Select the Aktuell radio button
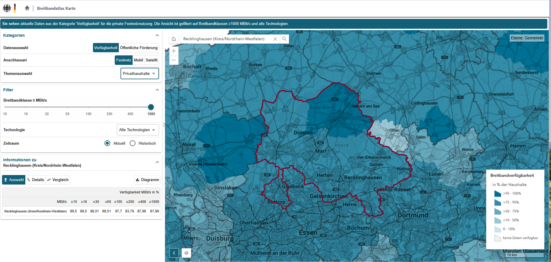The height and width of the screenshot is (262, 551). pyautogui.click(x=107, y=143)
